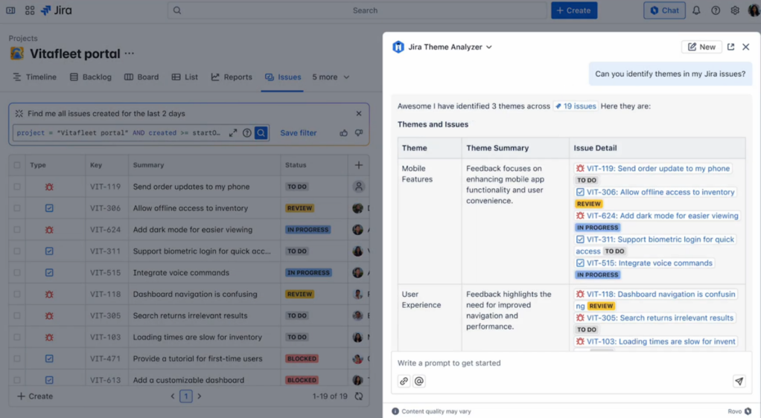Select page 1 in pagination
This screenshot has height=418, width=761.
pos(186,396)
